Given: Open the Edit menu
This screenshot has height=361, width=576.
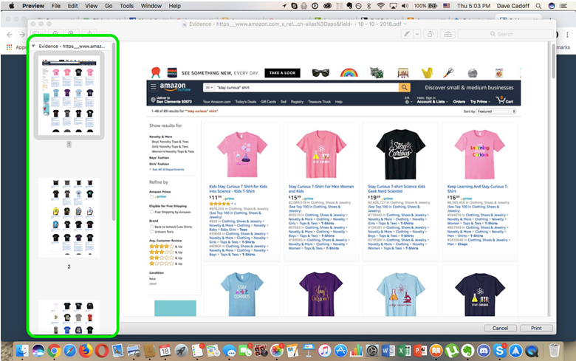Looking at the screenshot, I should (72, 6).
